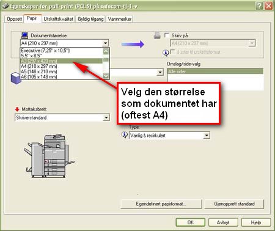Close the printer properties dialog
The image size is (275, 231).
(x=269, y=6)
